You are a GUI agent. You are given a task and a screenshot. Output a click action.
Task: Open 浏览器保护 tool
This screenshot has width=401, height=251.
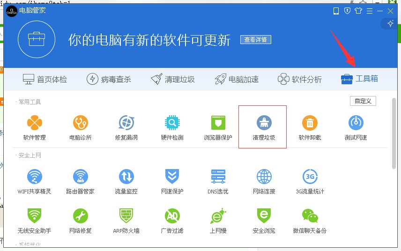[x=218, y=128]
